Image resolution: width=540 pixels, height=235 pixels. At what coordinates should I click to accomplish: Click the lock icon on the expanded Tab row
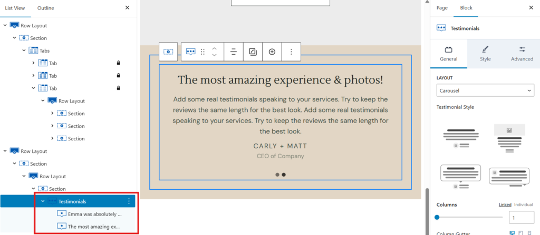coord(119,88)
